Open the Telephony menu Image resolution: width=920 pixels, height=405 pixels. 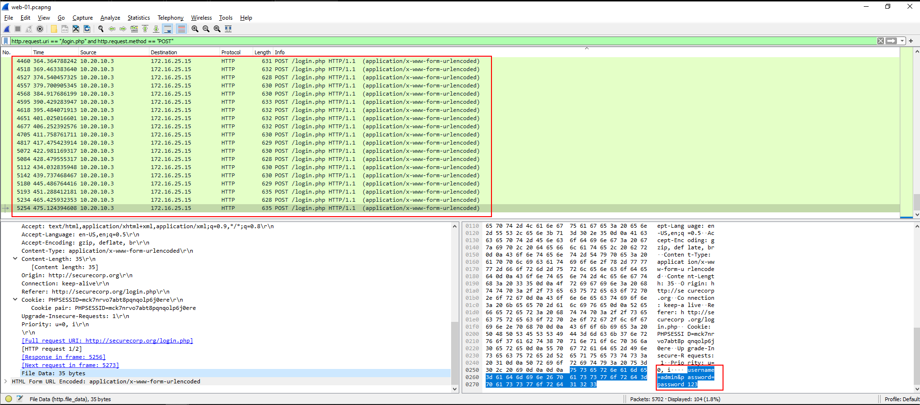tap(171, 18)
